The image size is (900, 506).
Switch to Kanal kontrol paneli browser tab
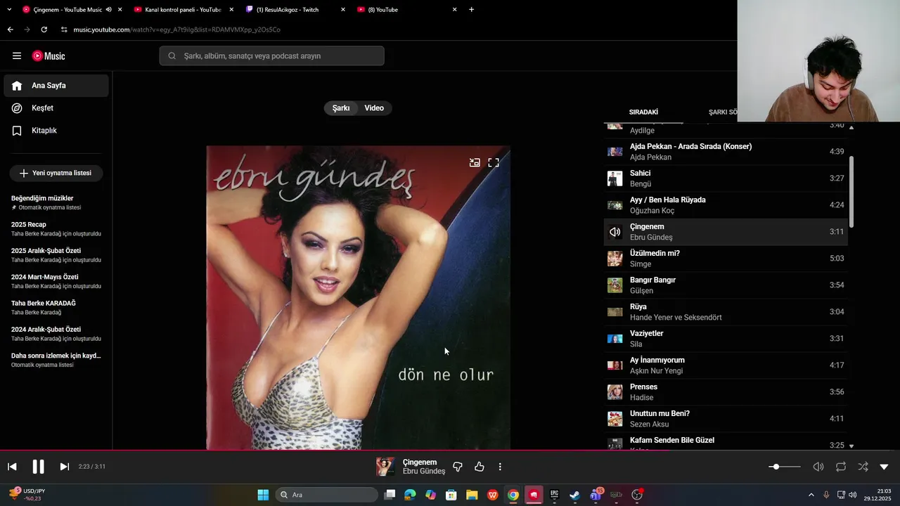point(183,10)
